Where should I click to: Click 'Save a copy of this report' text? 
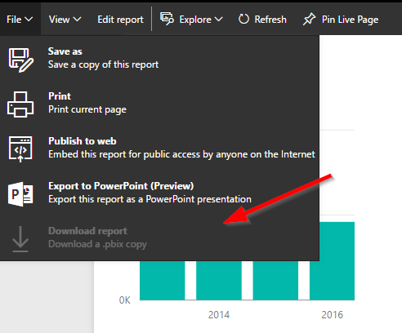click(x=103, y=64)
